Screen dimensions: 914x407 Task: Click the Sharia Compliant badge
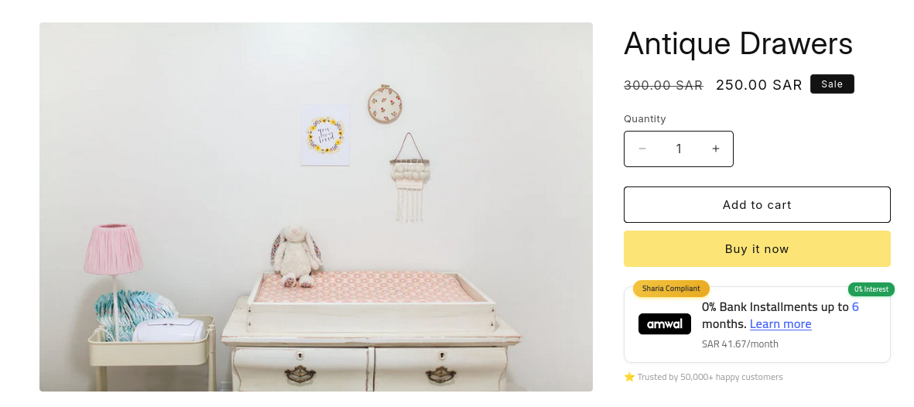[x=671, y=289]
